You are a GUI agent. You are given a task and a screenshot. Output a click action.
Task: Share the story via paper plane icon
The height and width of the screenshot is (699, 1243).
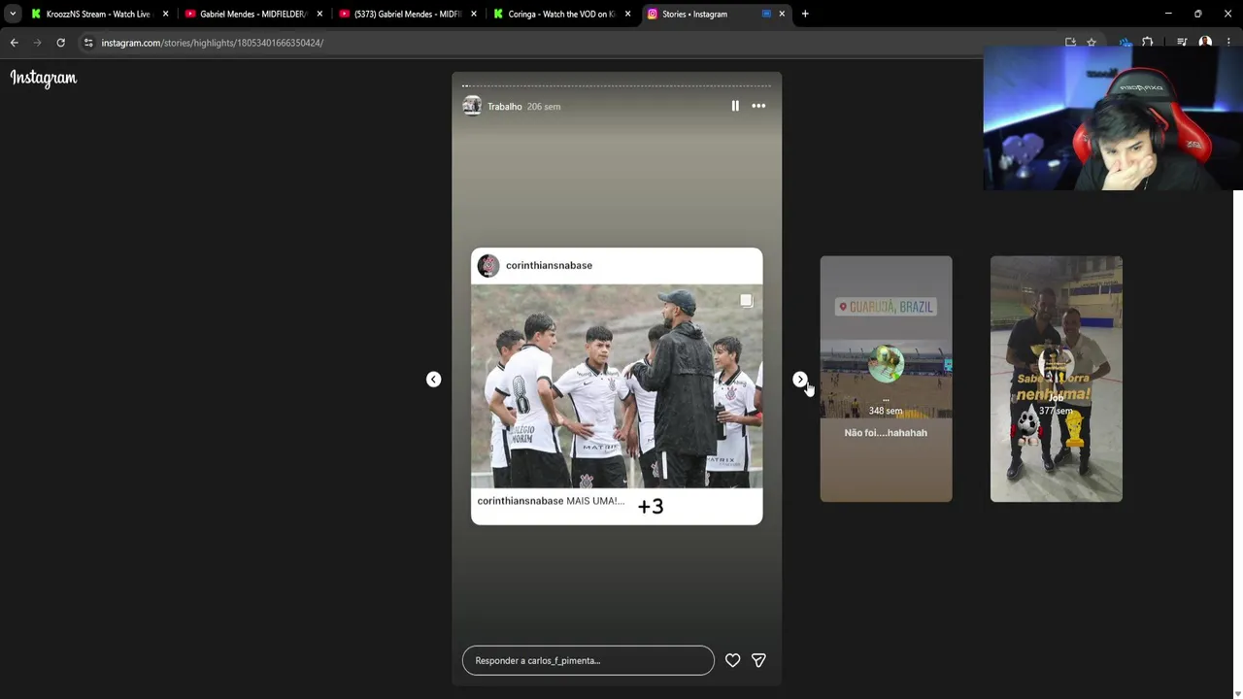coord(758,660)
